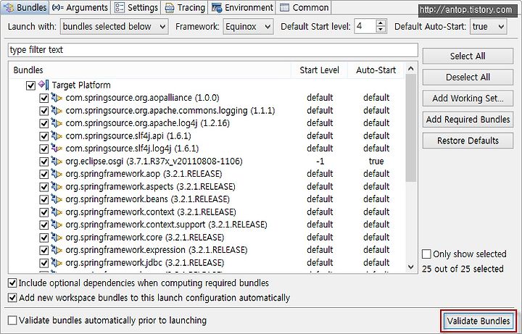Click the Select All button

468,56
